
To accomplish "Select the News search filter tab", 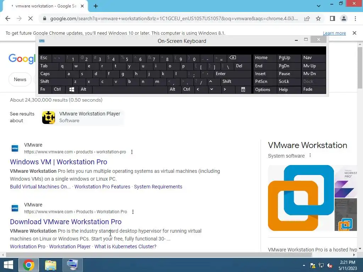I will tap(20, 80).
